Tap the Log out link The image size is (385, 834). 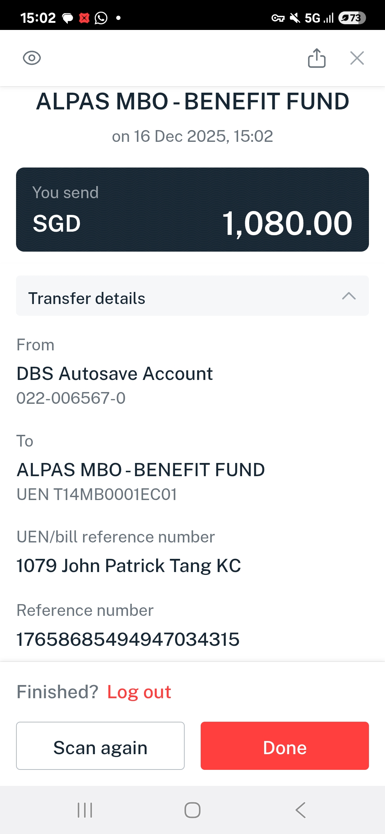[x=139, y=692]
